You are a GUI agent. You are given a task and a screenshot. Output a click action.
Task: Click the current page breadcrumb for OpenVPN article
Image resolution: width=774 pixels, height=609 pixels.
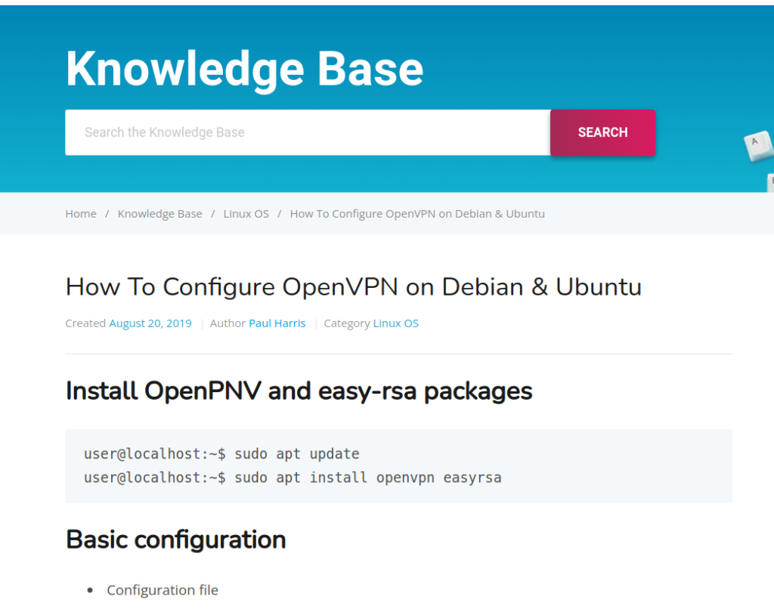[x=417, y=214]
